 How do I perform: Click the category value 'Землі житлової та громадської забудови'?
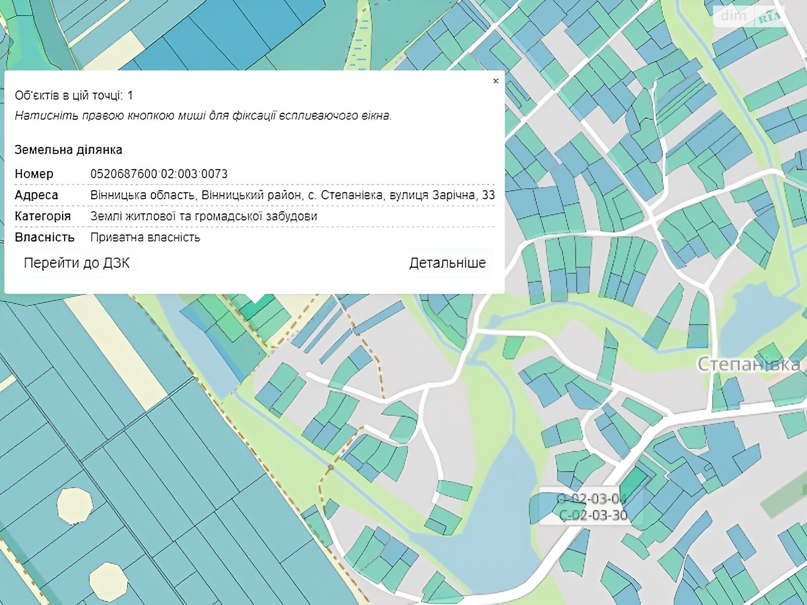coord(203,216)
